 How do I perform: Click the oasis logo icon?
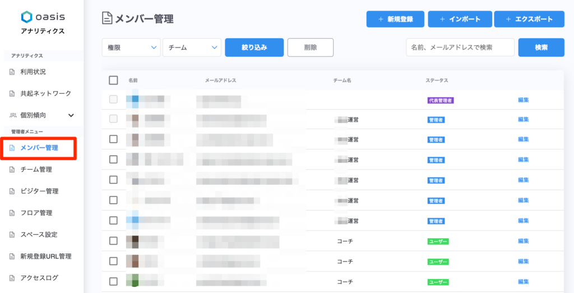[x=26, y=17]
